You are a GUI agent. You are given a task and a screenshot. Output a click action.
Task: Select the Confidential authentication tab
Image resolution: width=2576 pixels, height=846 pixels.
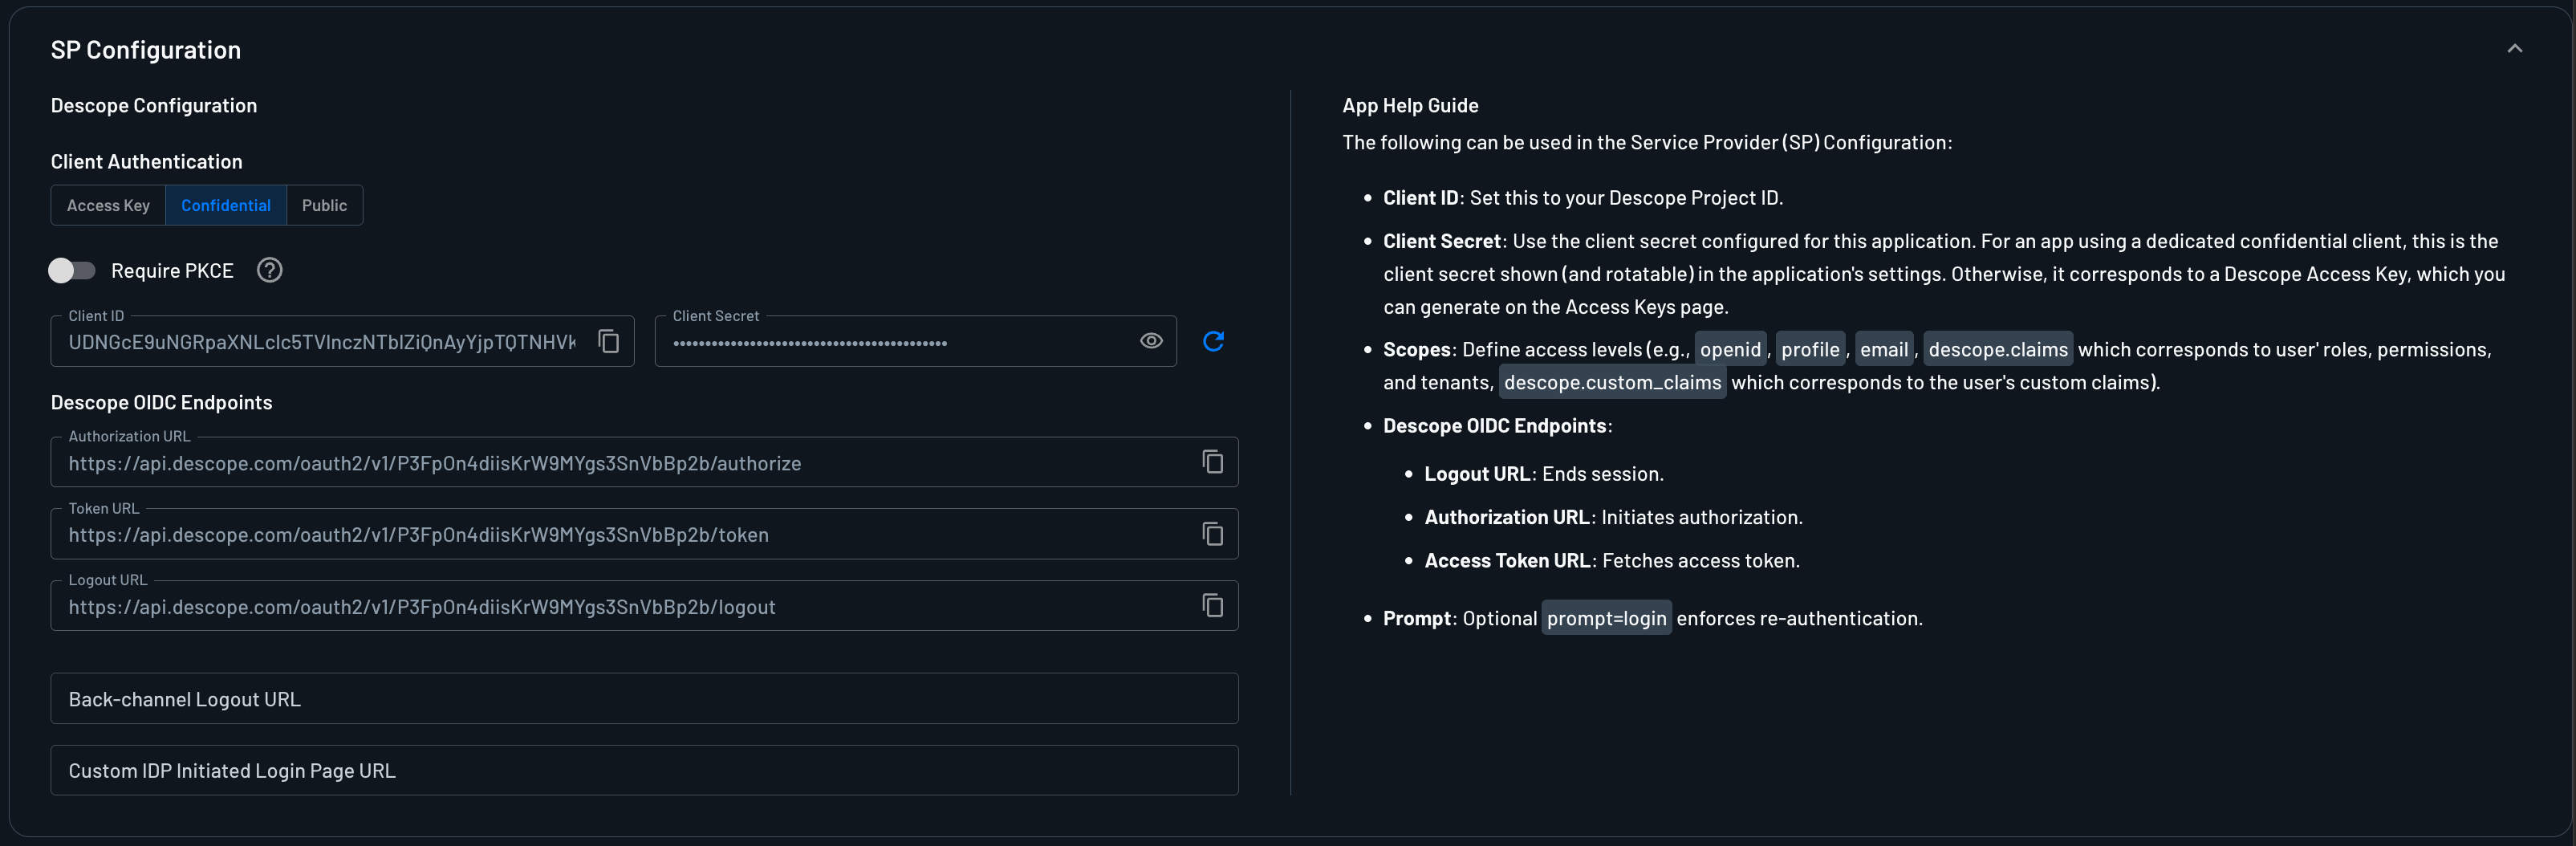[226, 205]
